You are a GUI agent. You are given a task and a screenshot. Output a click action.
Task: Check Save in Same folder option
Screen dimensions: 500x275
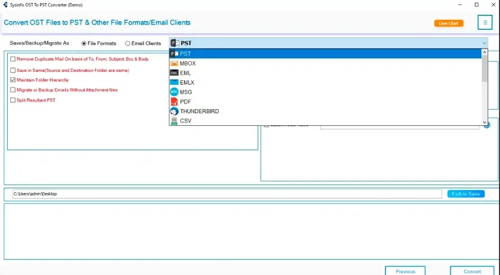pyautogui.click(x=13, y=70)
